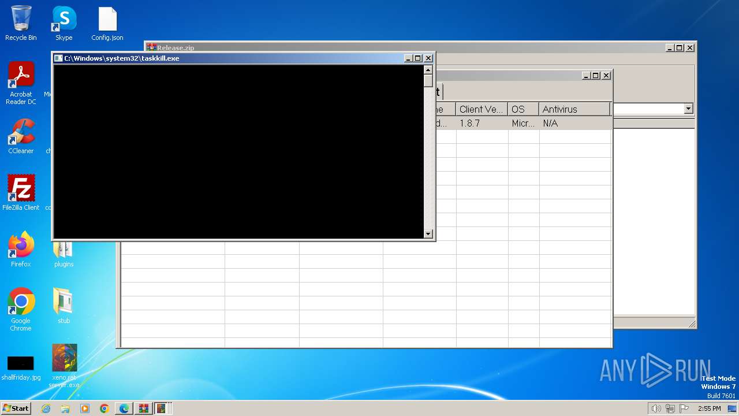Viewport: 739px width, 416px height.
Task: Select the client version cell 1.8.7
Action: point(482,123)
